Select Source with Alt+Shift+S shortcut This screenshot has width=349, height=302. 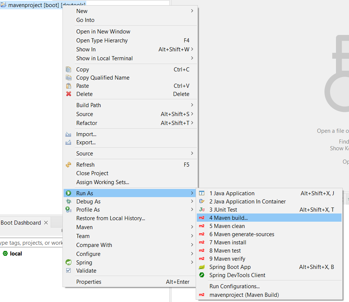click(130, 114)
